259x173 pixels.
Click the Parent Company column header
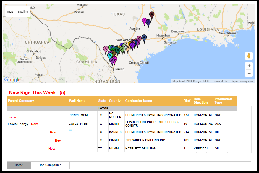[21, 101]
